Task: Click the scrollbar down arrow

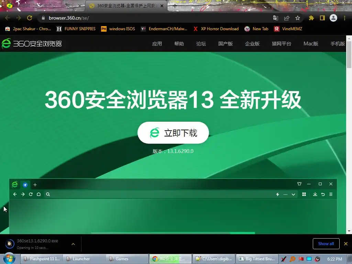Action: [x=349, y=231]
